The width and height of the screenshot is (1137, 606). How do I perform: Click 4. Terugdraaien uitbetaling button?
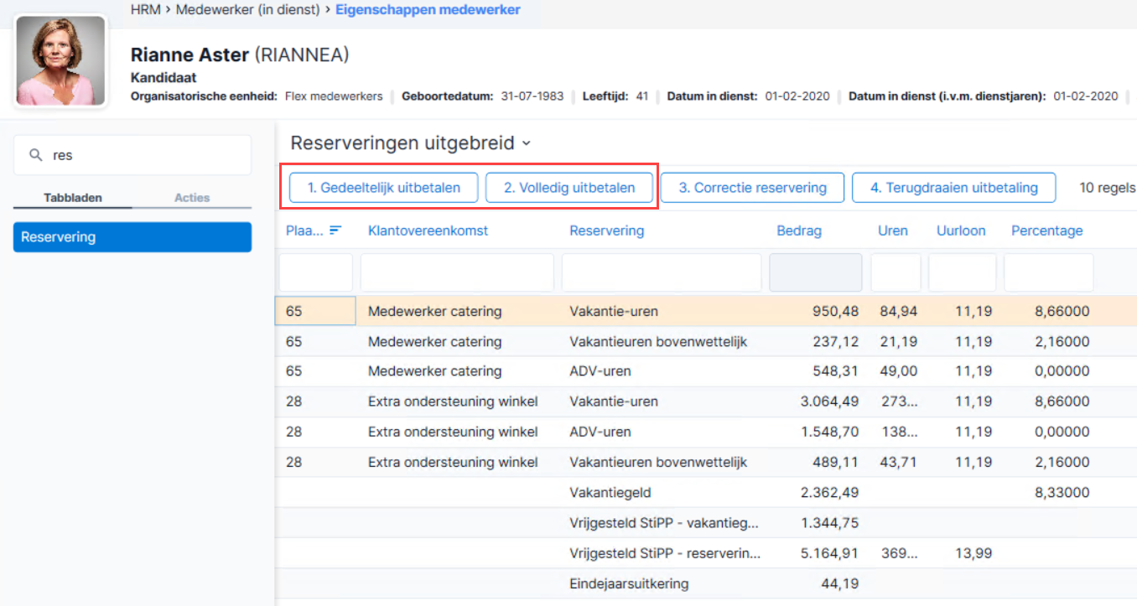click(x=953, y=188)
